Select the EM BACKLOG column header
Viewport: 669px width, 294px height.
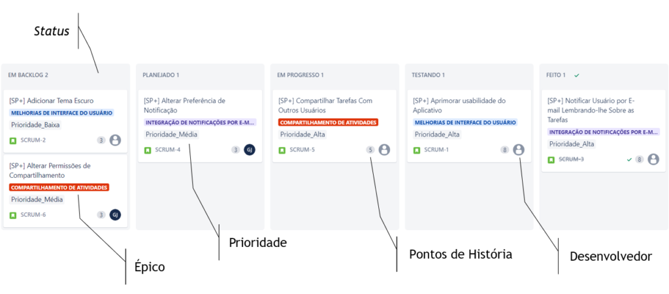coord(28,75)
